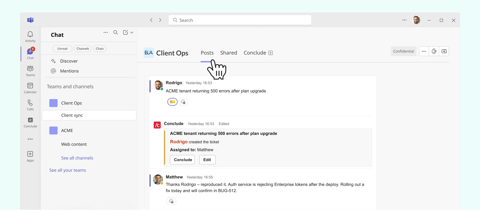Go forward with the right arrow

[160, 20]
